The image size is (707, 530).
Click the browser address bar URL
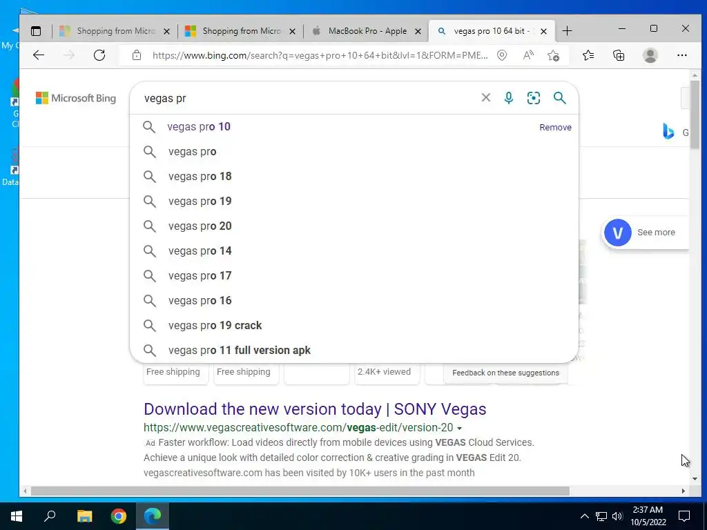(320, 55)
